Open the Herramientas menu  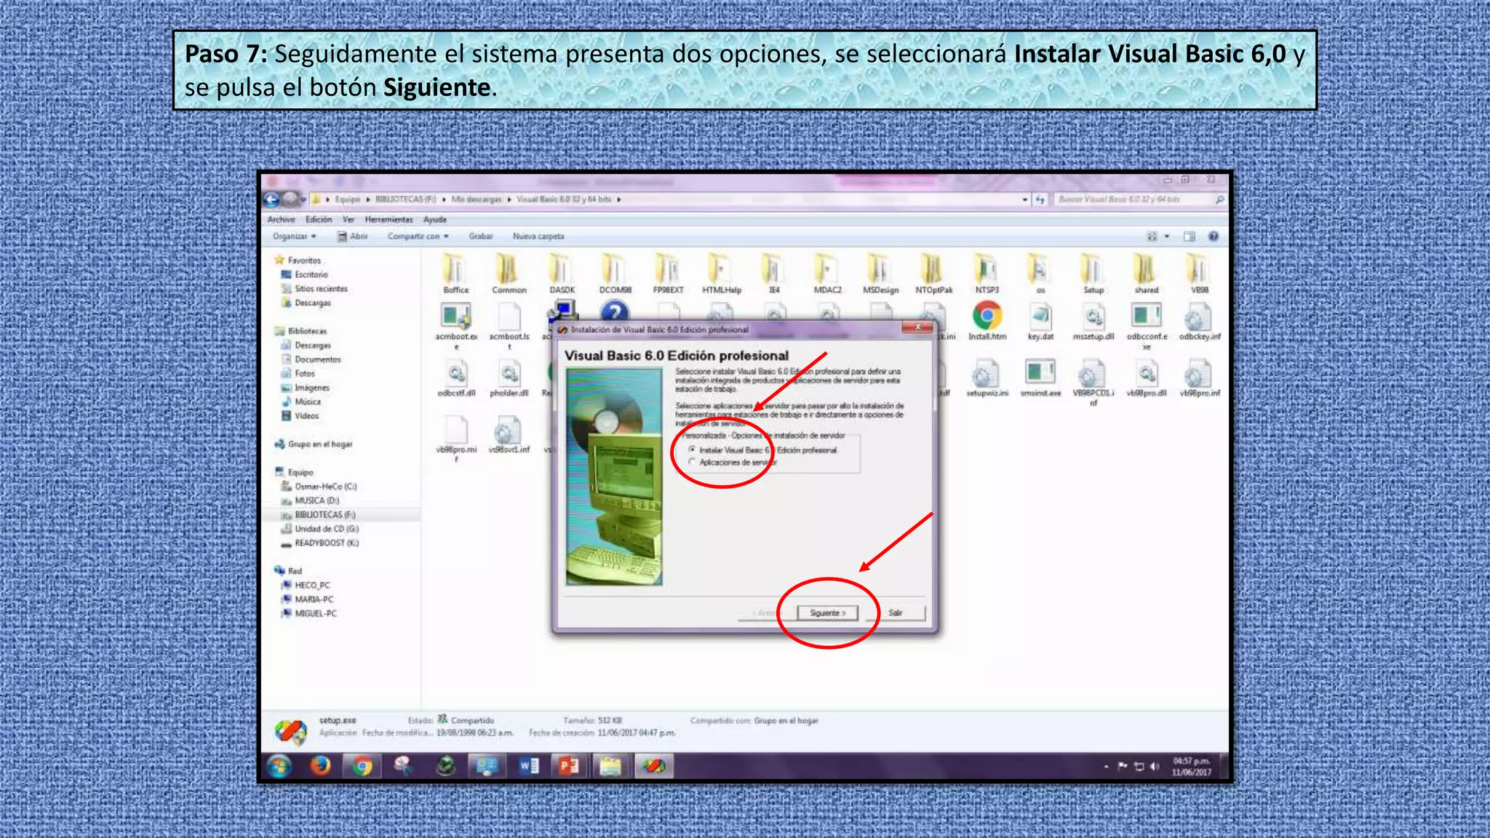[389, 220]
